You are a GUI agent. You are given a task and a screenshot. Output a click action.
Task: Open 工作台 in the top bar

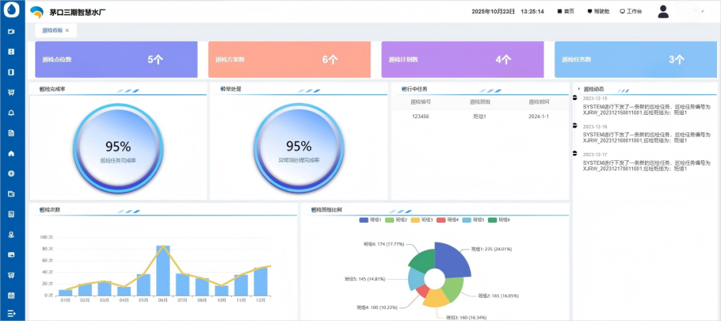(631, 11)
